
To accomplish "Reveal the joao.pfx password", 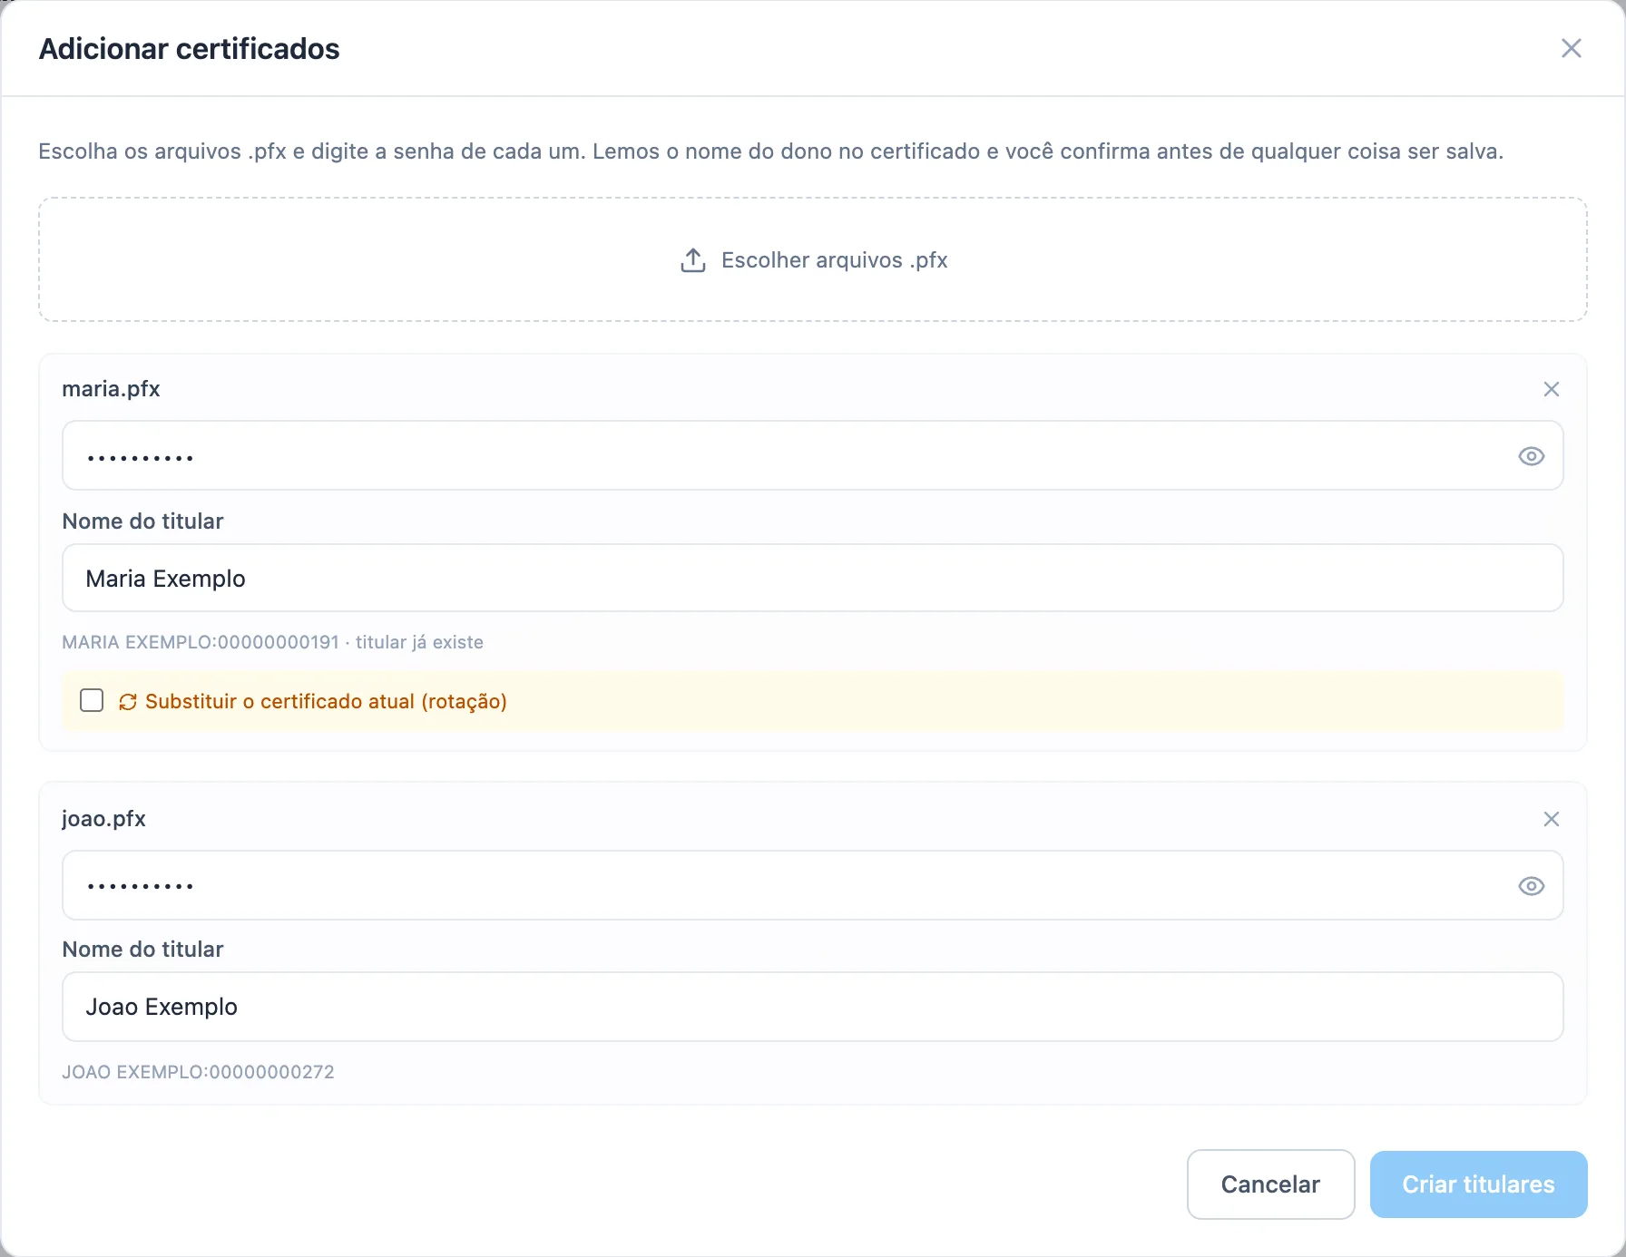I will click(x=1532, y=886).
